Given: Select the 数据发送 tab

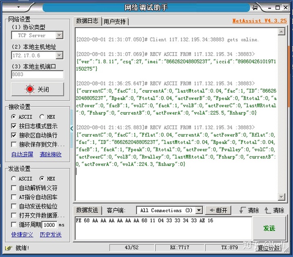Looking at the screenshot, I should coord(87,210).
